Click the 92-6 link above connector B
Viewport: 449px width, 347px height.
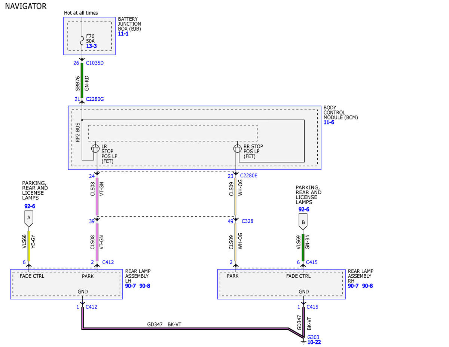(303, 210)
